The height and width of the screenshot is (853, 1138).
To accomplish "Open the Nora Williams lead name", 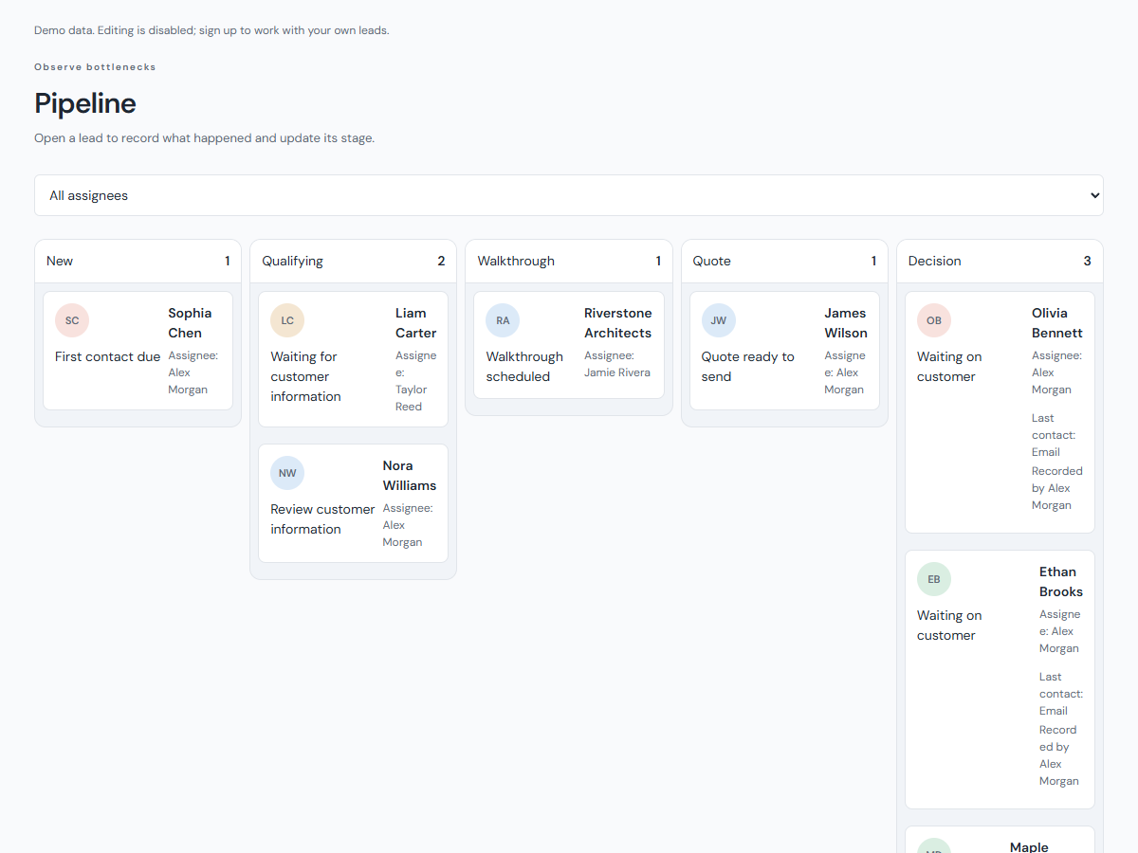I will click(410, 476).
